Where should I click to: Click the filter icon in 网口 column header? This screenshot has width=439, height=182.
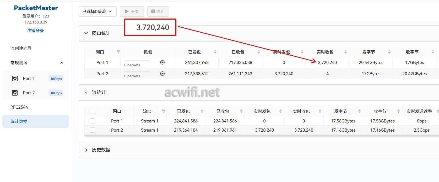(x=118, y=52)
